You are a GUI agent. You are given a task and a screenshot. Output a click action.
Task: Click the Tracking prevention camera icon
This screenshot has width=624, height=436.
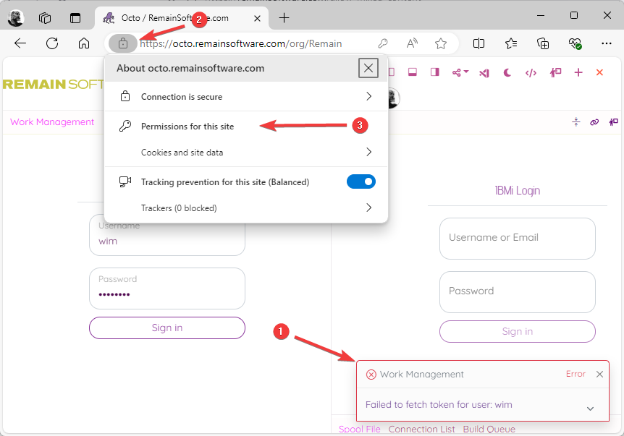coord(125,181)
